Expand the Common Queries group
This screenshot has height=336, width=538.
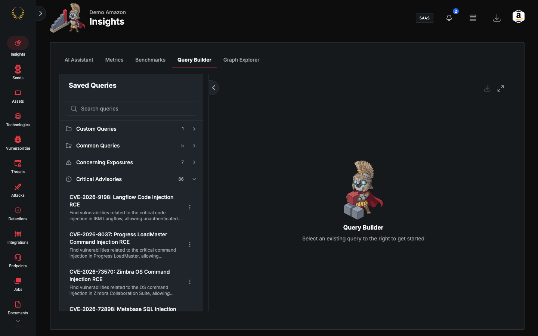[132, 146]
